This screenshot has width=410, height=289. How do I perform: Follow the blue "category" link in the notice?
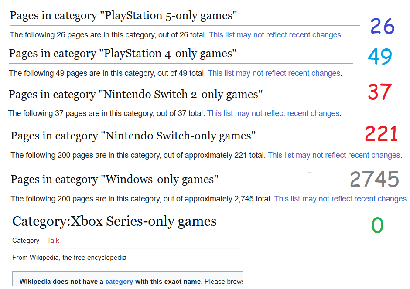(x=119, y=282)
